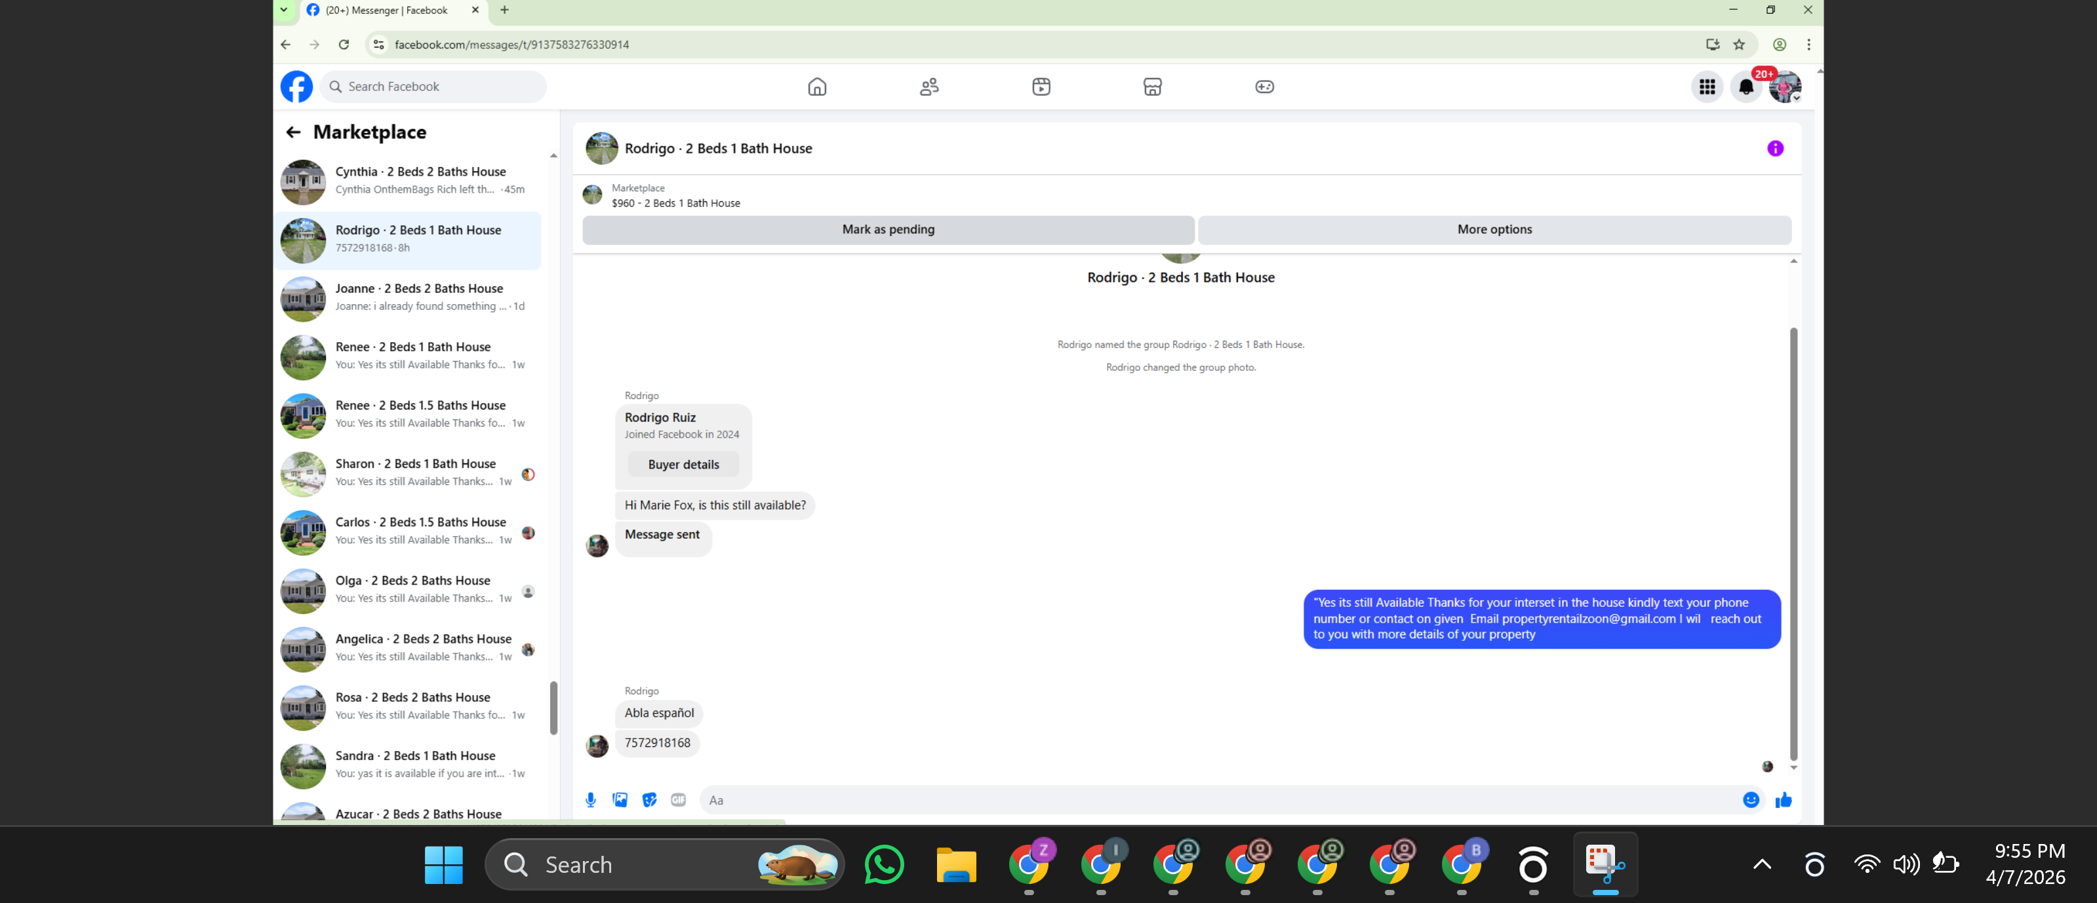Open Cynthia · 2 Beds 2 Baths House conversation

(x=409, y=182)
